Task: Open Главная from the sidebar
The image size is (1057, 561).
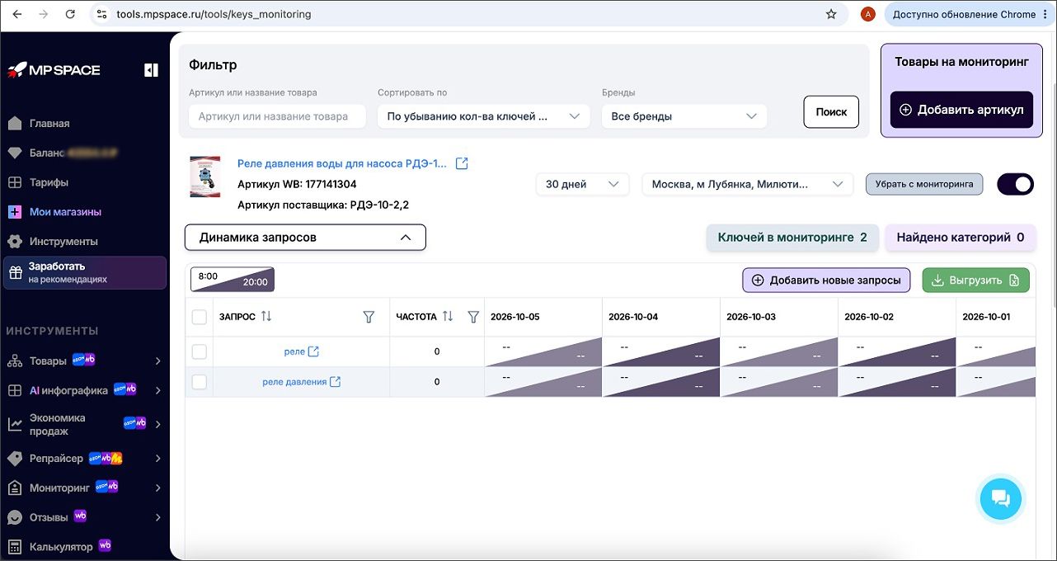Action: 49,123
